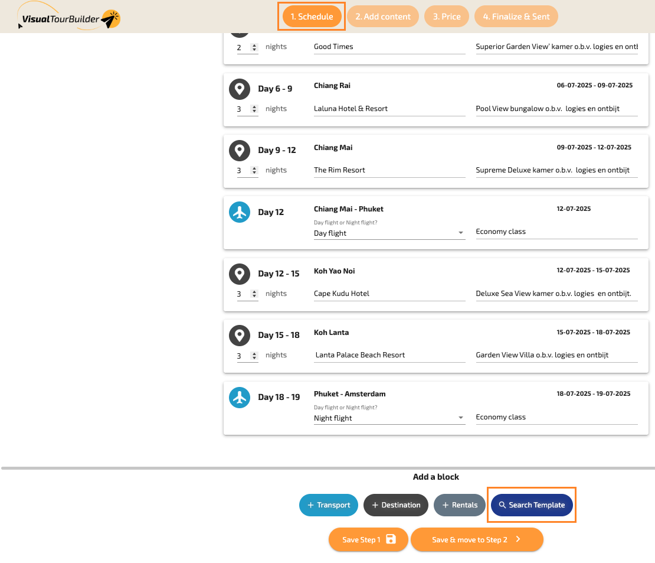Image resolution: width=655 pixels, height=563 pixels.
Task: Add a Rentals block
Action: point(459,505)
